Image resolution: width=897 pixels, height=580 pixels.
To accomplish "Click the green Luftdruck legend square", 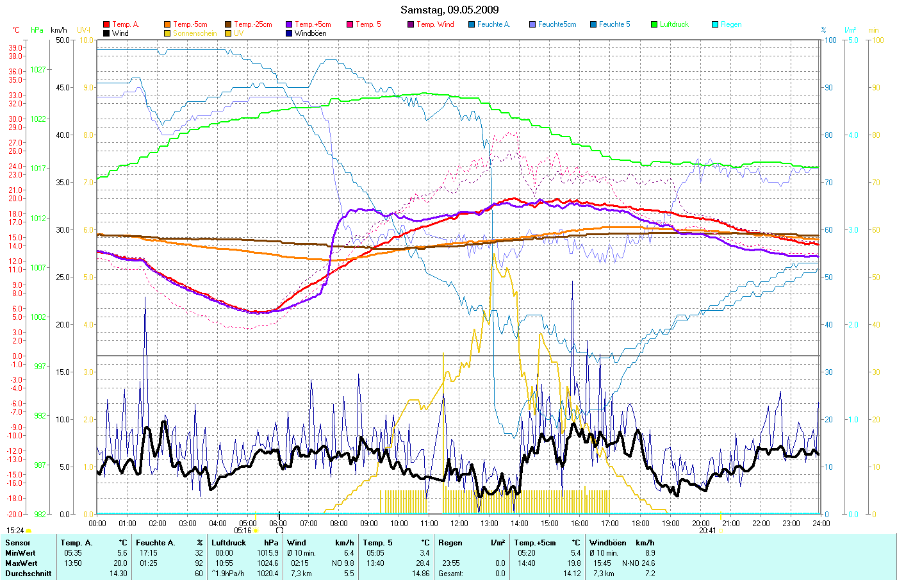I will pos(654,24).
